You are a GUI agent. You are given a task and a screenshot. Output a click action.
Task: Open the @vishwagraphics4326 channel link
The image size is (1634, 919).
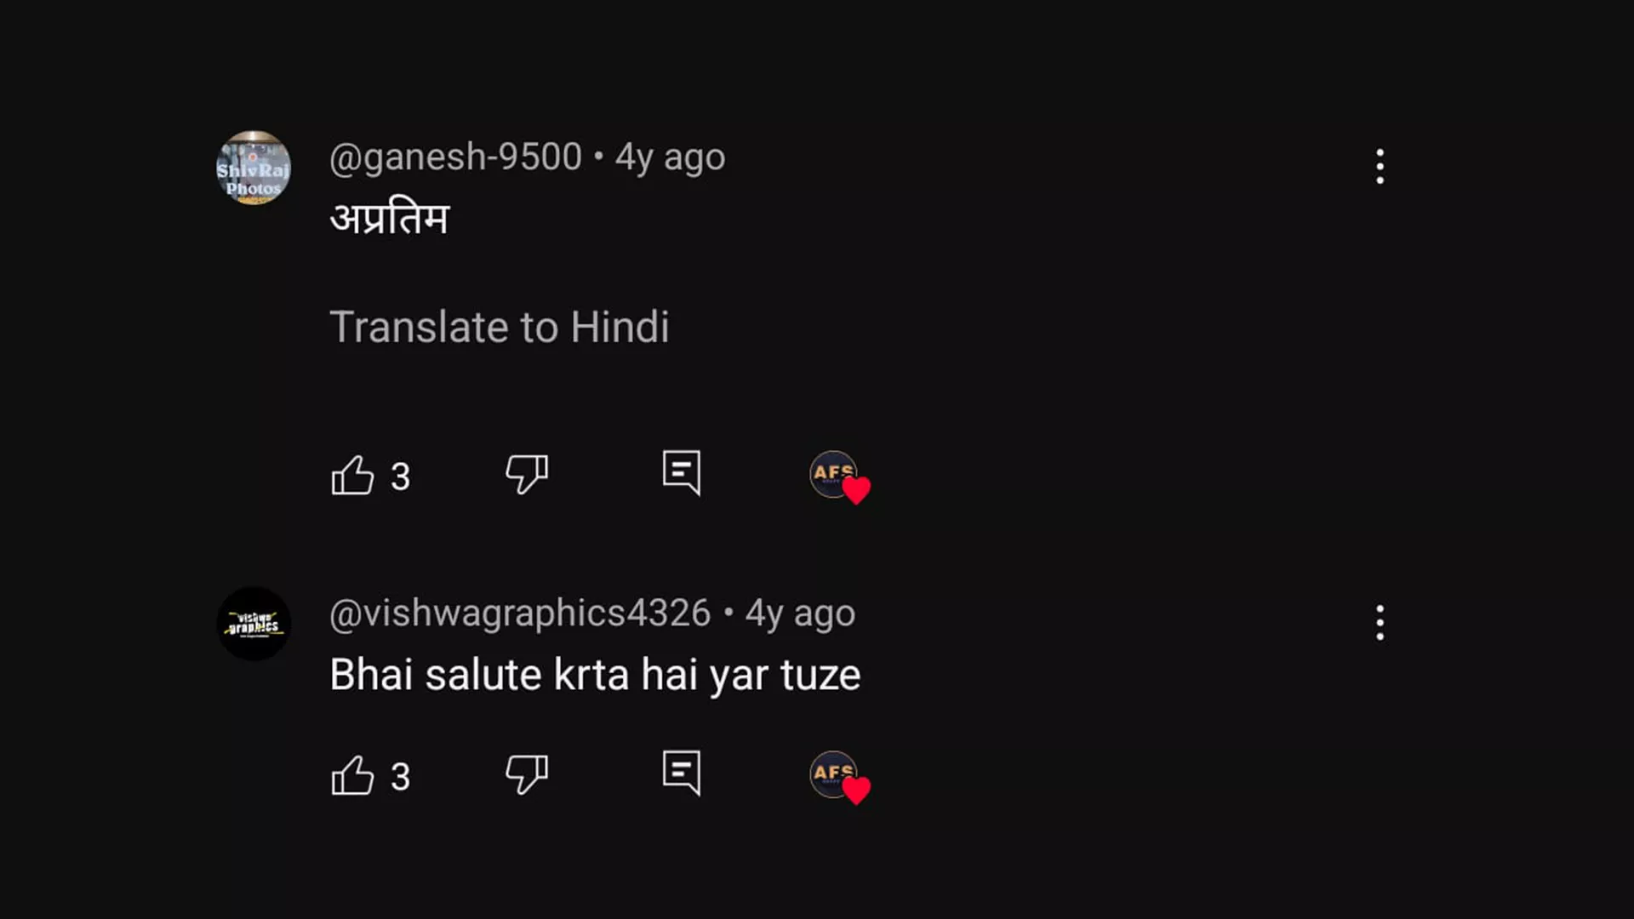(x=519, y=614)
